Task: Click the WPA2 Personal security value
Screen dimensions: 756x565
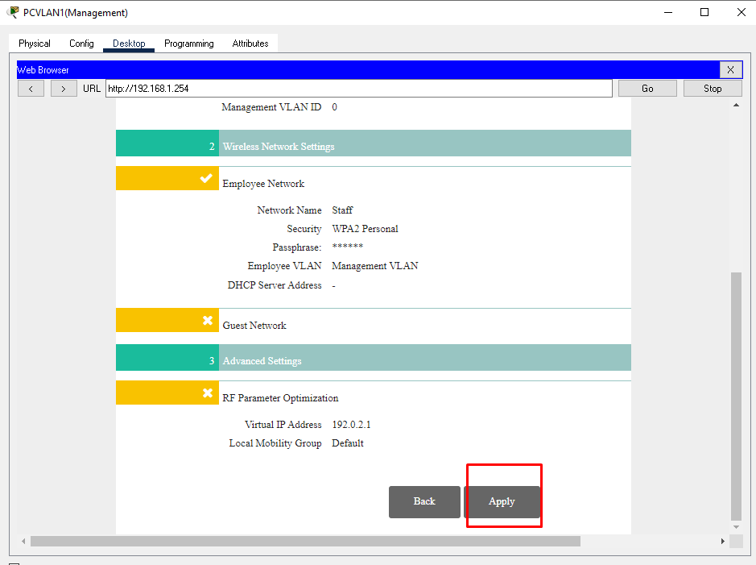Action: coord(365,229)
